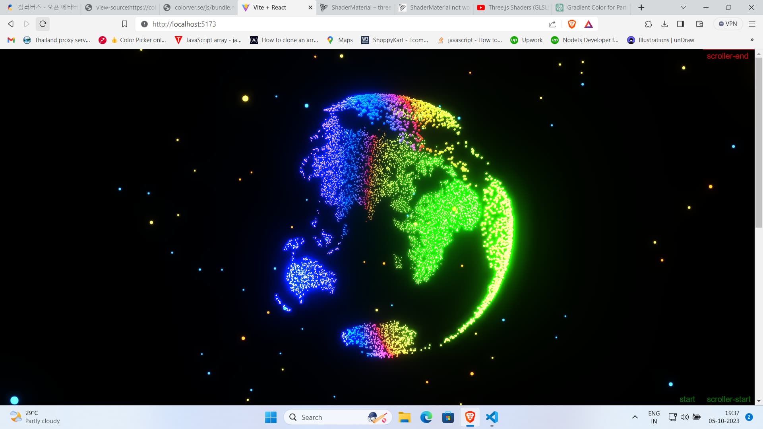Open the Brave Wallet icon
The width and height of the screenshot is (763, 429).
click(x=700, y=24)
